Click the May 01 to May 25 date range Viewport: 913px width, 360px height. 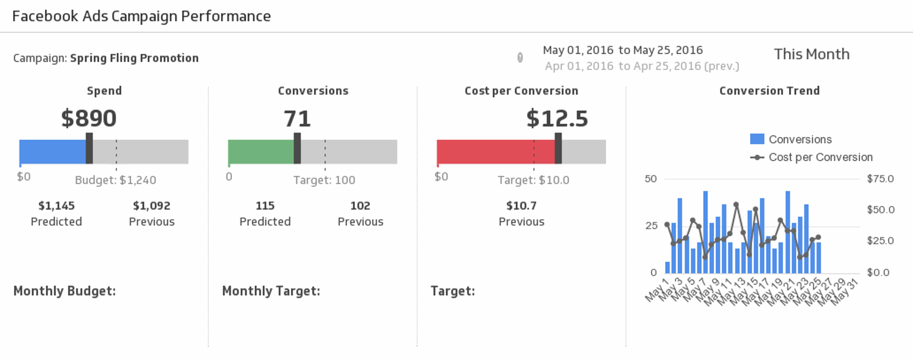[x=622, y=50]
